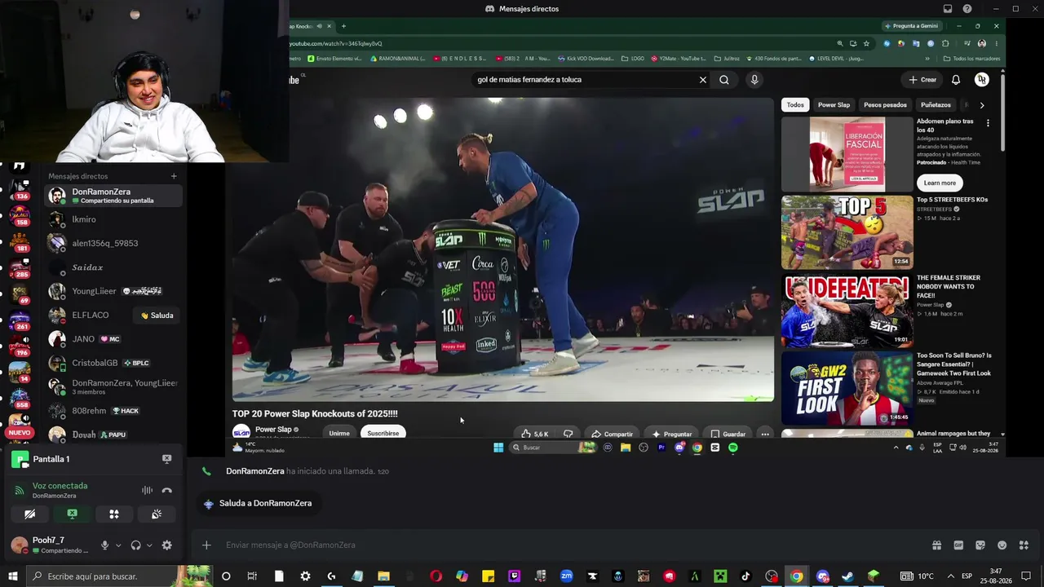Open Discord user settings gear
Viewport: 1044px width, 587px height.
(x=167, y=545)
